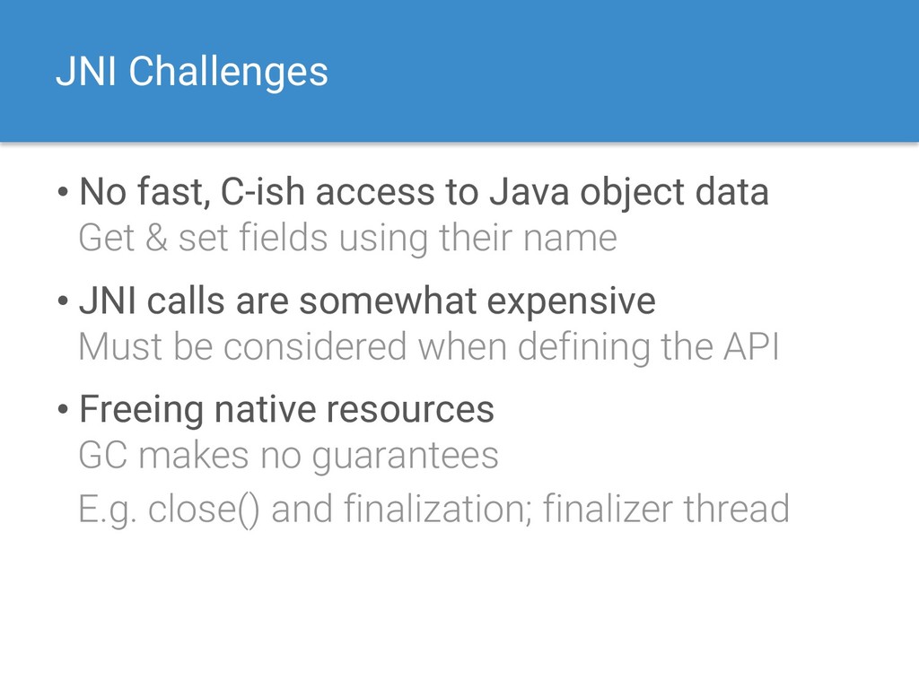Click the 'JNI Challenges' slide title
Screen dimensions: 919x689
[192, 72]
